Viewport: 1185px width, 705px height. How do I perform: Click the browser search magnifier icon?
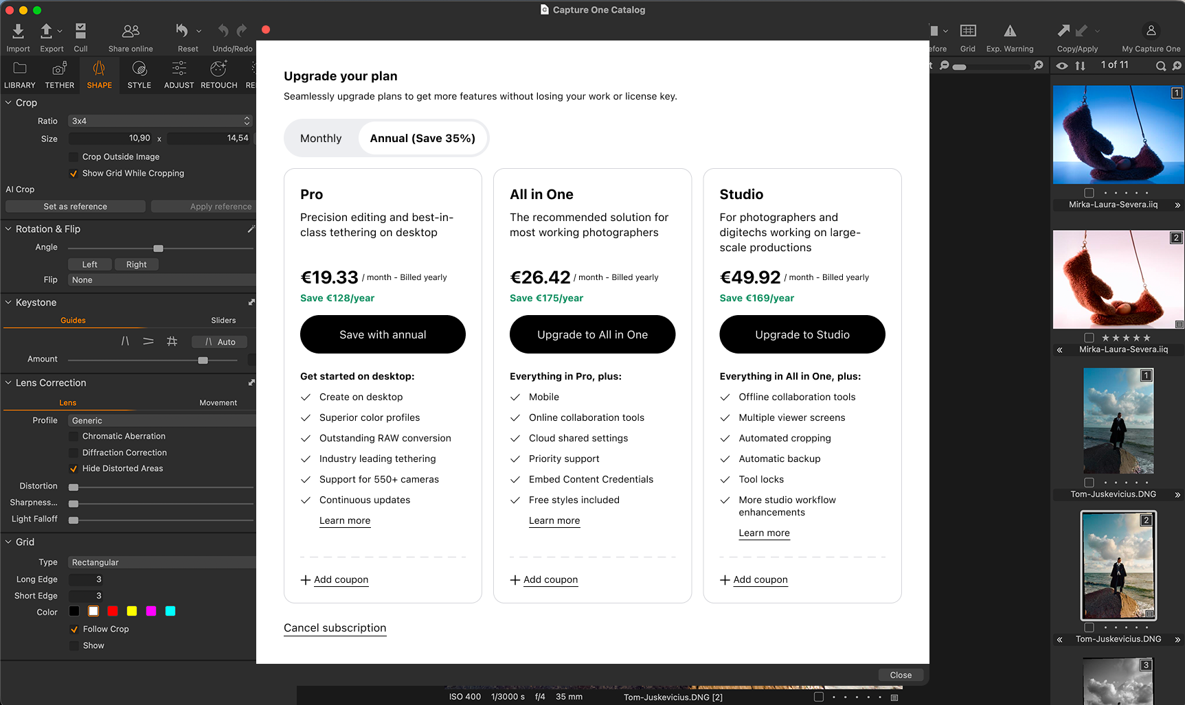coord(1161,66)
